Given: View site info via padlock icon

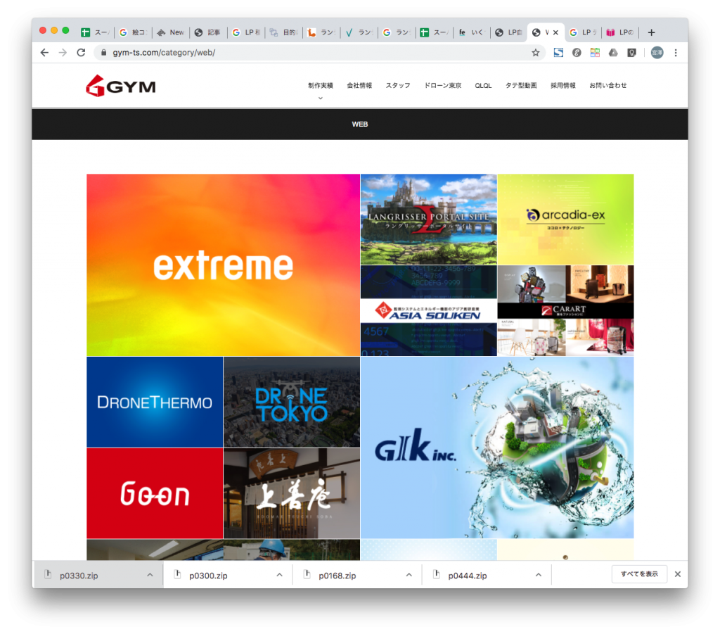Looking at the screenshot, I should (x=104, y=53).
